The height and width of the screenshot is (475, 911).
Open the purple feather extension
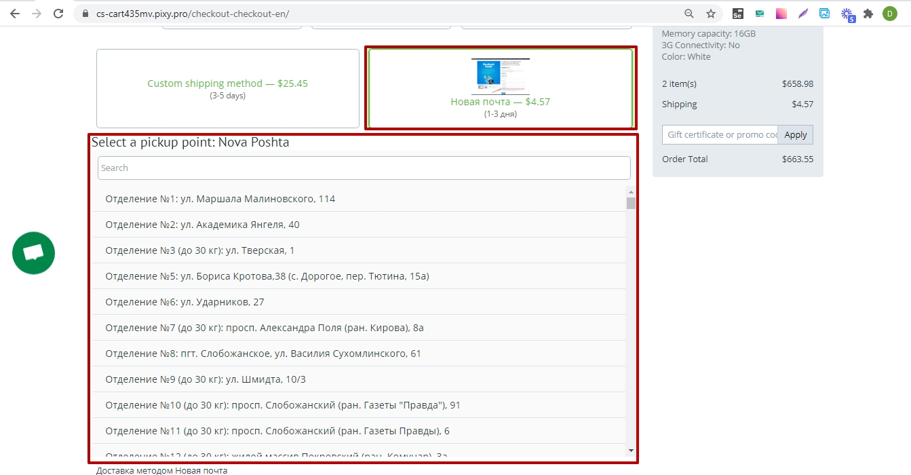803,14
